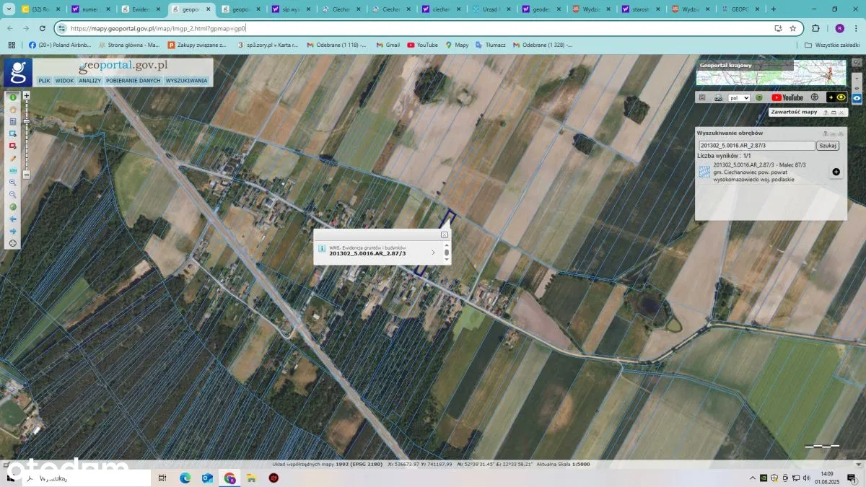Toggle the blue eye visibility button
Viewport: 866px width, 487px height.
[x=857, y=97]
